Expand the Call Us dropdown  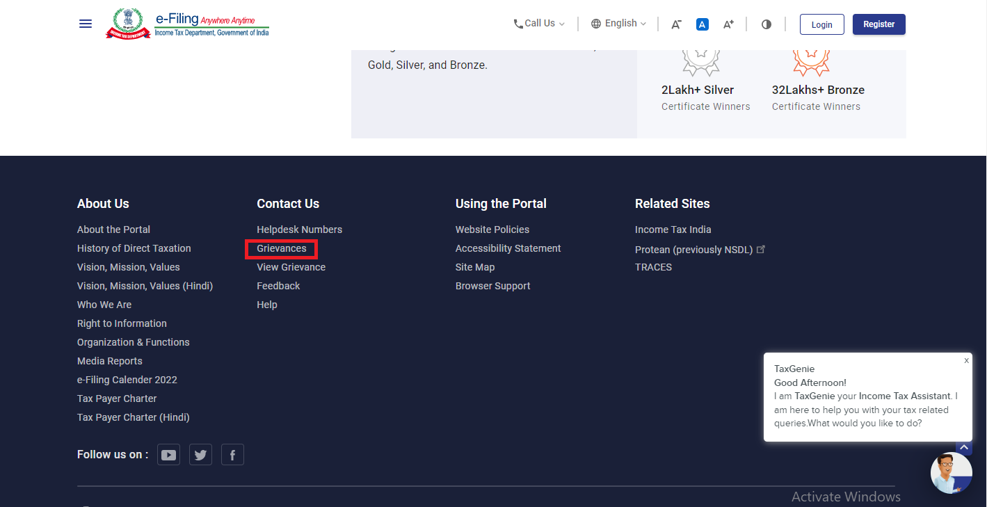tap(539, 24)
